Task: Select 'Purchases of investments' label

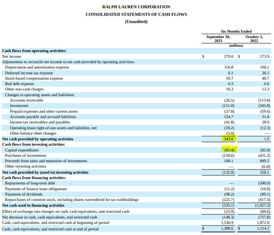Action: pyautogui.click(x=26, y=156)
